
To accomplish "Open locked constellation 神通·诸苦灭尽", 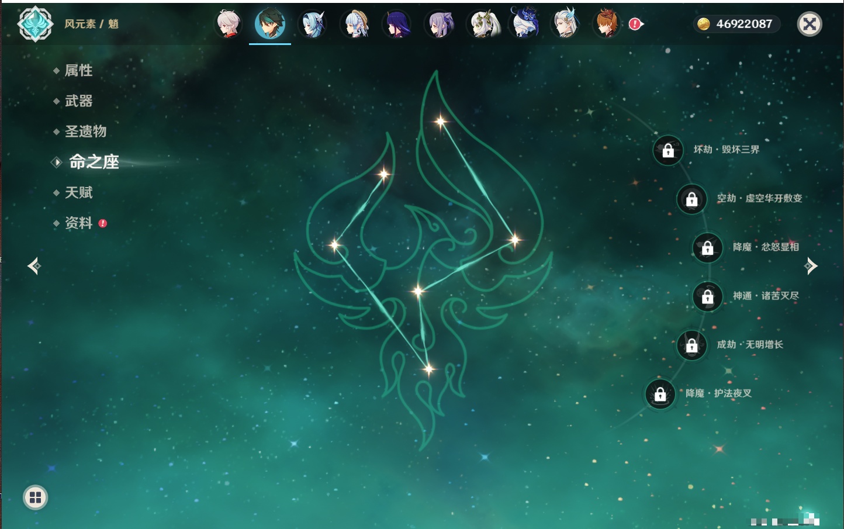I will click(708, 296).
